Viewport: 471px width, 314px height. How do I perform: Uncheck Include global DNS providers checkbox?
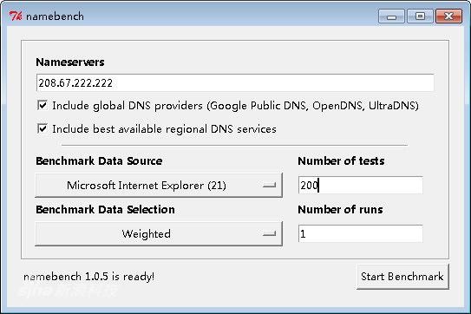pyautogui.click(x=43, y=105)
